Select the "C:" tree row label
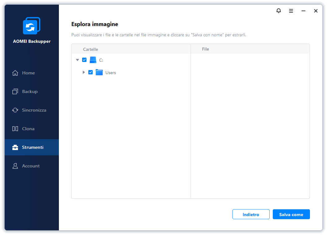327x235 pixels. [x=101, y=60]
